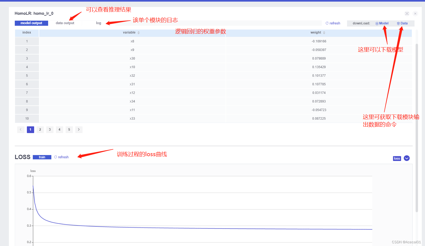
Task: Go to previous page arrow
Action: coord(21,130)
